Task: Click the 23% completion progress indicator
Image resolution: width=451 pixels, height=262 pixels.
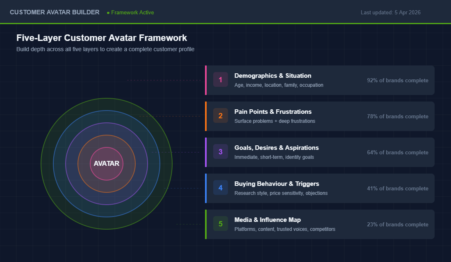Action: click(397, 224)
